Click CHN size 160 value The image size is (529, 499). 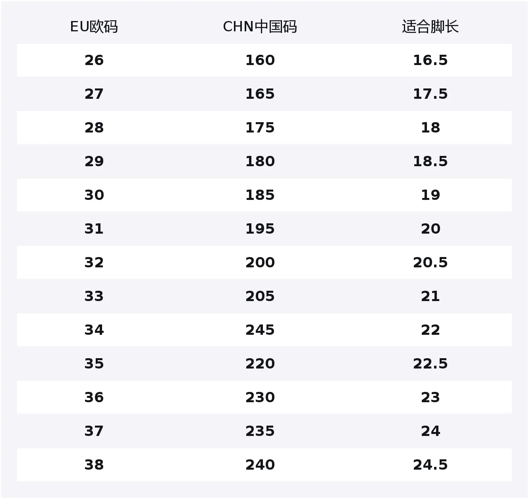pyautogui.click(x=260, y=60)
